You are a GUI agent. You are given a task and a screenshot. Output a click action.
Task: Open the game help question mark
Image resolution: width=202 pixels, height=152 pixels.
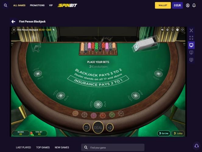click(177, 30)
